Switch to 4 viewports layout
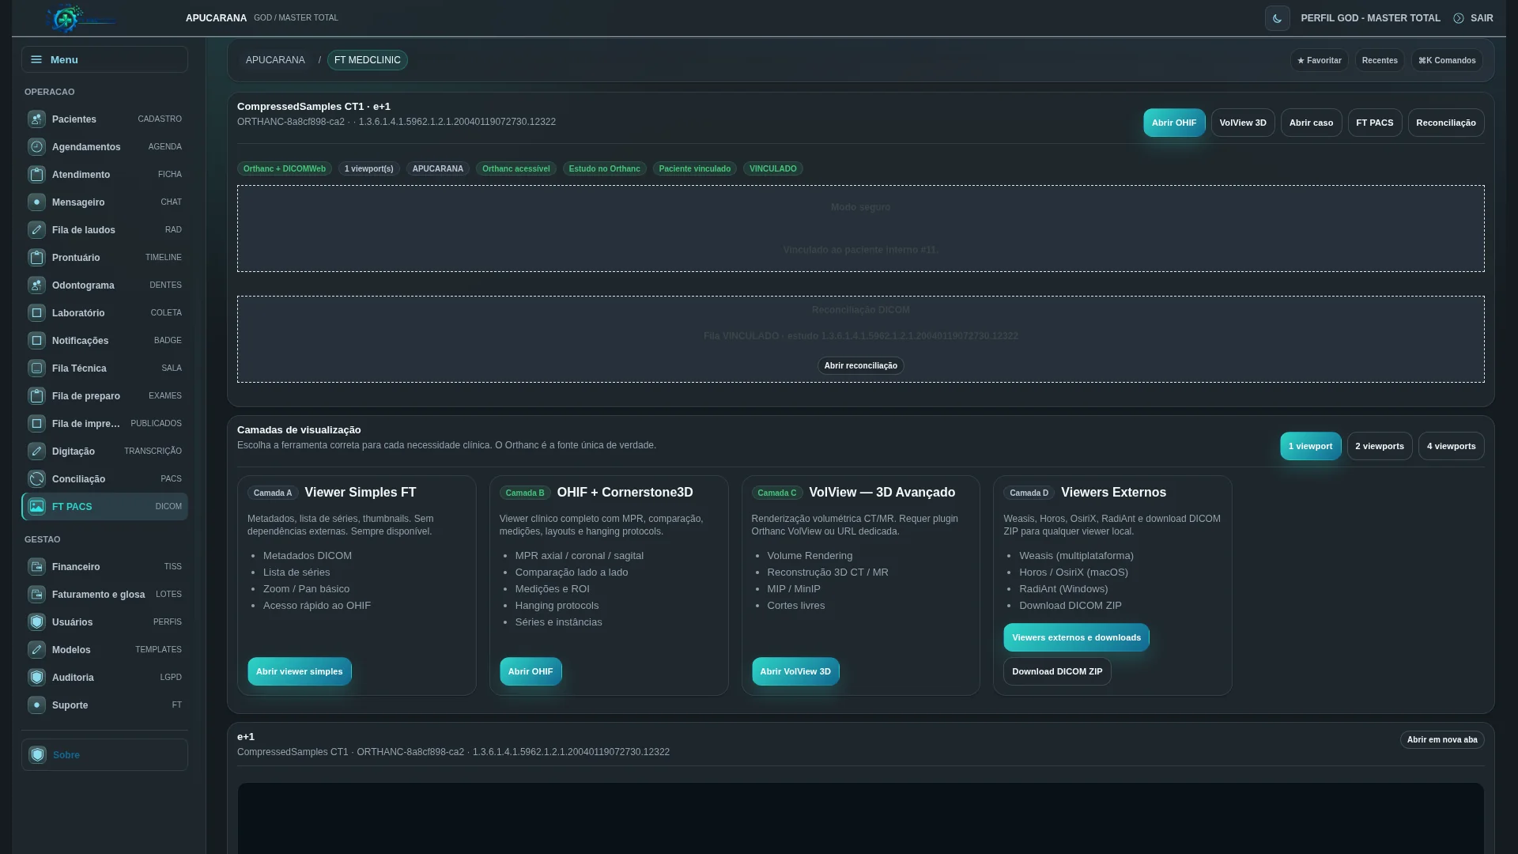 pyautogui.click(x=1451, y=446)
